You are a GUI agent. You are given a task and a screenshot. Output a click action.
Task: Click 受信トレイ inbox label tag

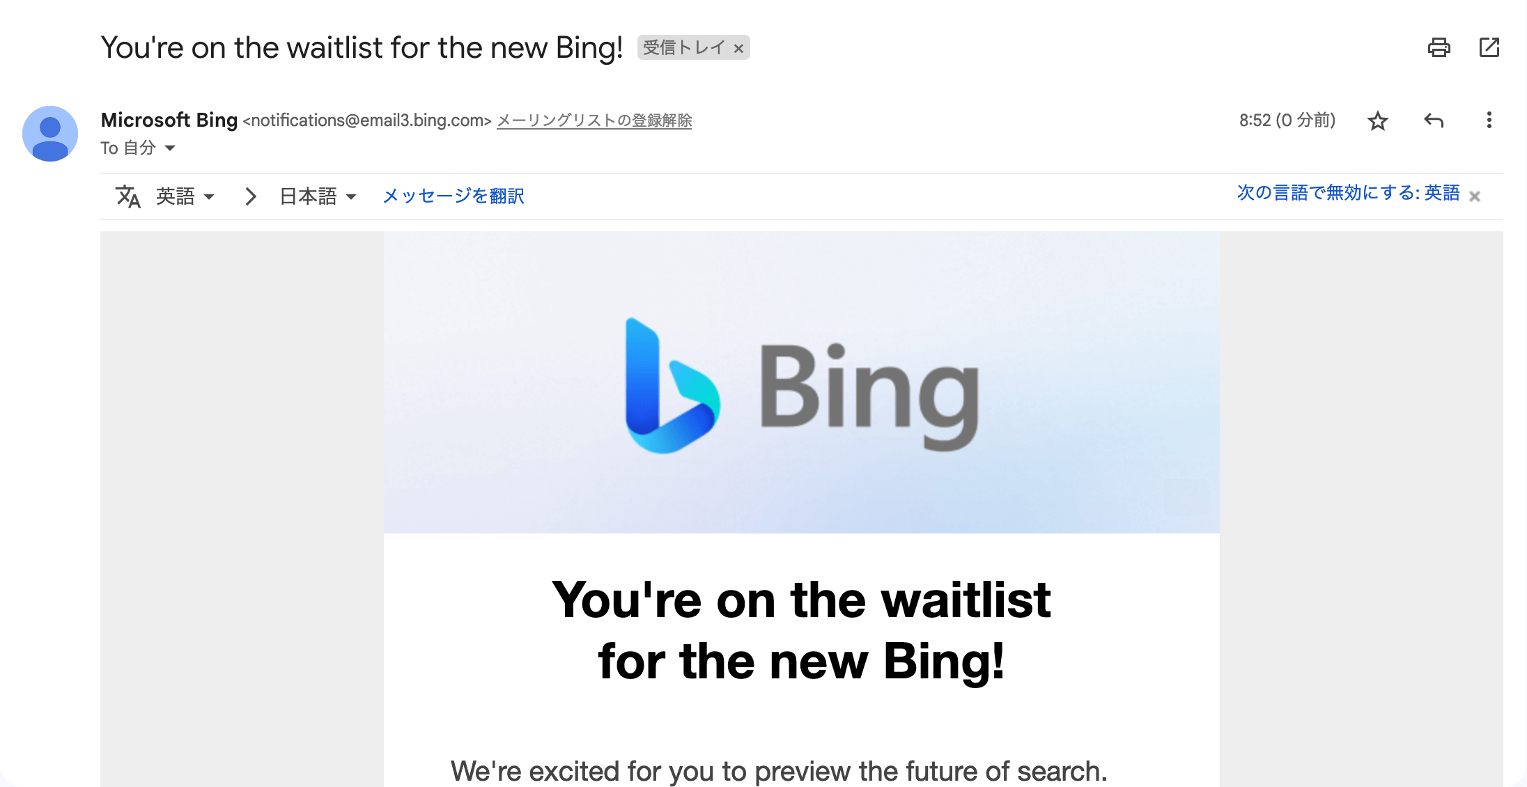[683, 46]
